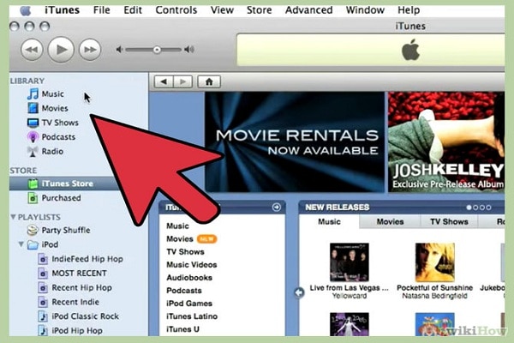Click the volume slider knob
Viewport: 514px width, 343px height.
(157, 50)
